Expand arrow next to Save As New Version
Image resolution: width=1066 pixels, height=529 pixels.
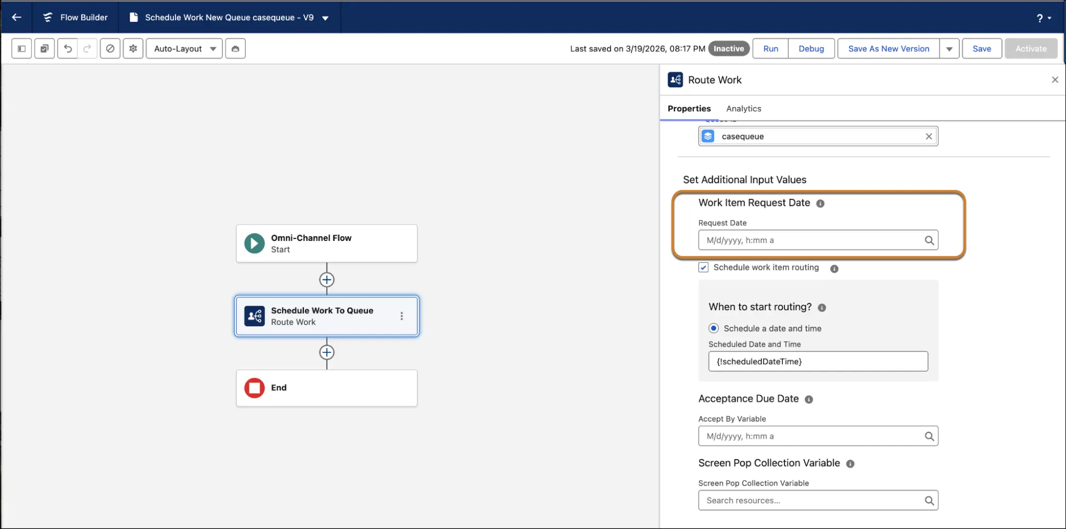click(x=949, y=49)
